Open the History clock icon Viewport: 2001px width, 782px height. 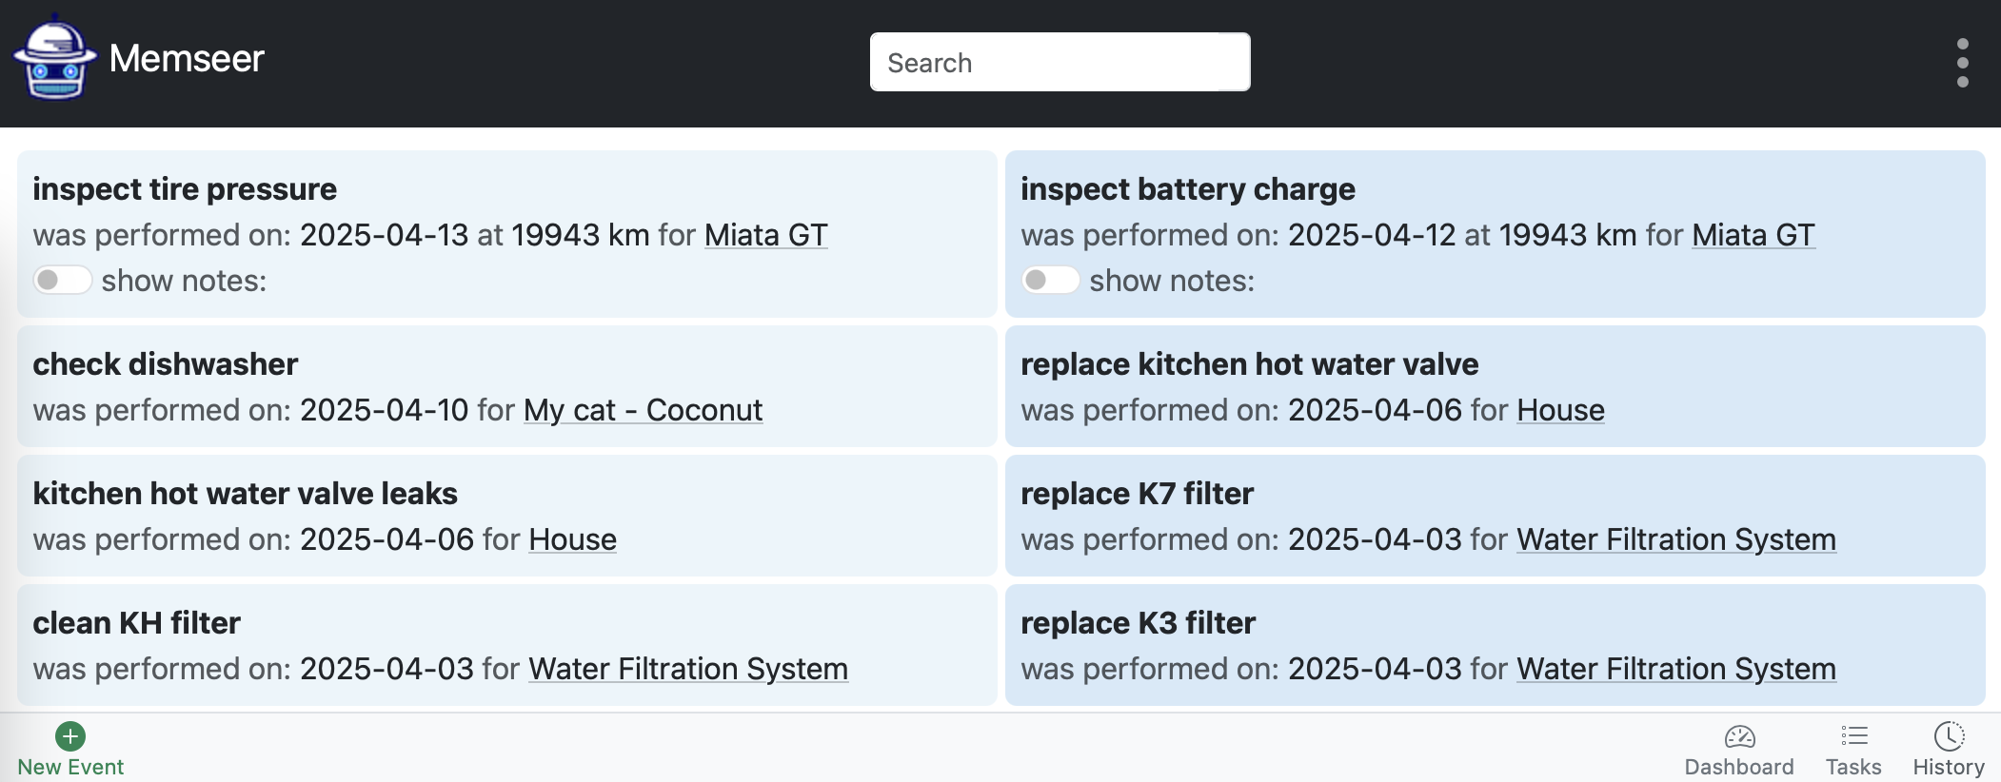1949,736
